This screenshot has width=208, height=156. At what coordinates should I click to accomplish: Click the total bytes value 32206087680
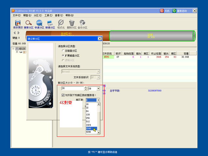point(155,91)
